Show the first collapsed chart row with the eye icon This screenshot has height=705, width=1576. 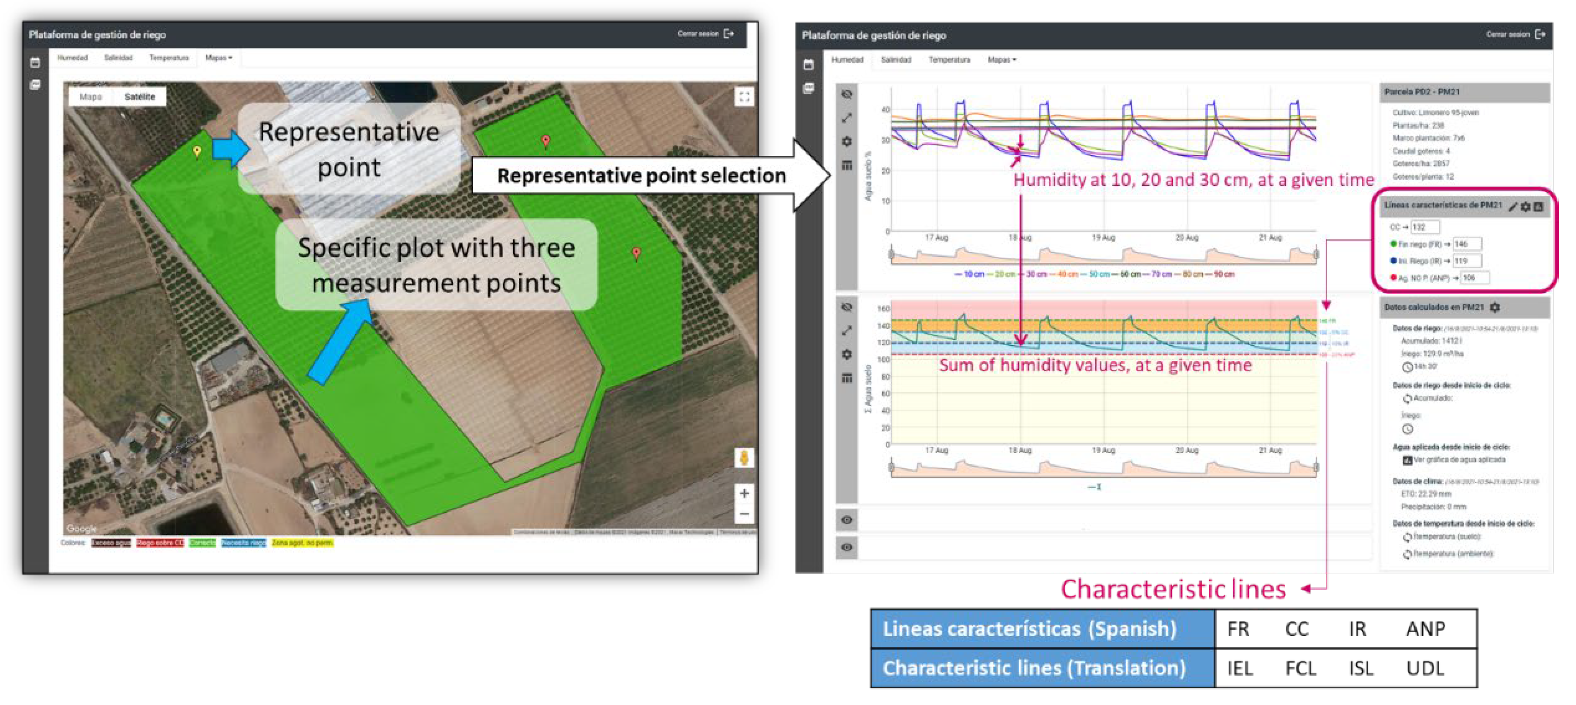[x=847, y=520]
